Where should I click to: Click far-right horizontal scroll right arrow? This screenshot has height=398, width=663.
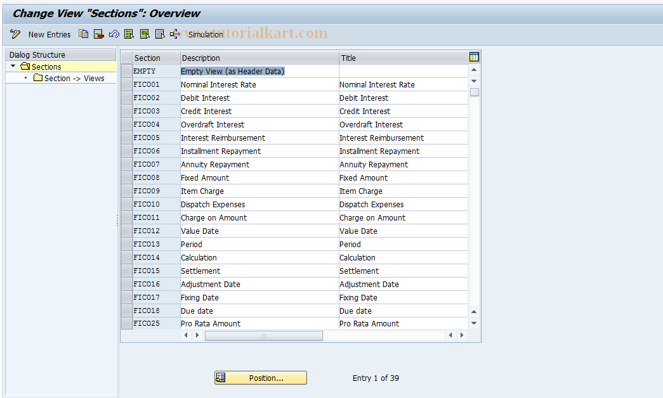click(462, 335)
